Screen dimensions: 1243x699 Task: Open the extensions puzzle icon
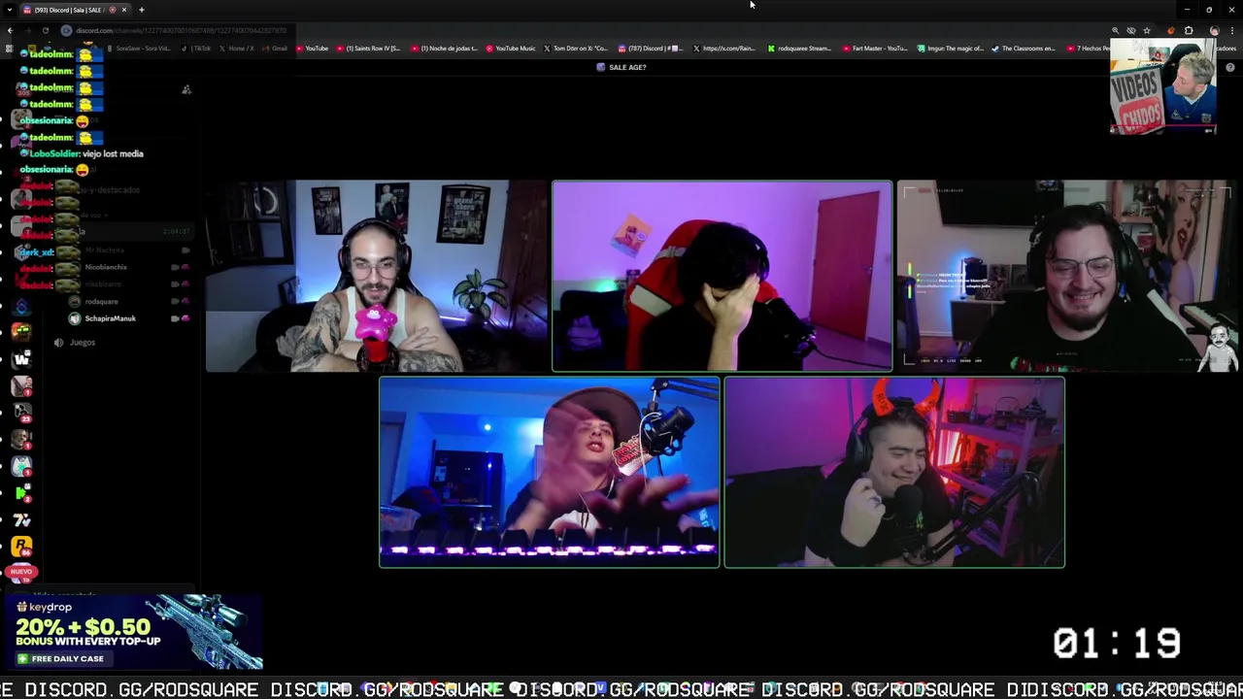[1189, 31]
